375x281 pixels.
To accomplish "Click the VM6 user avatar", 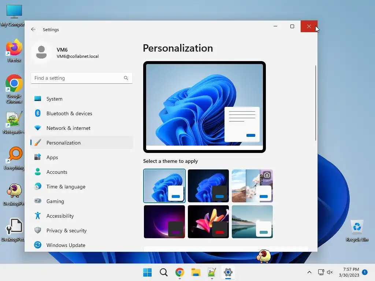I will [x=41, y=52].
